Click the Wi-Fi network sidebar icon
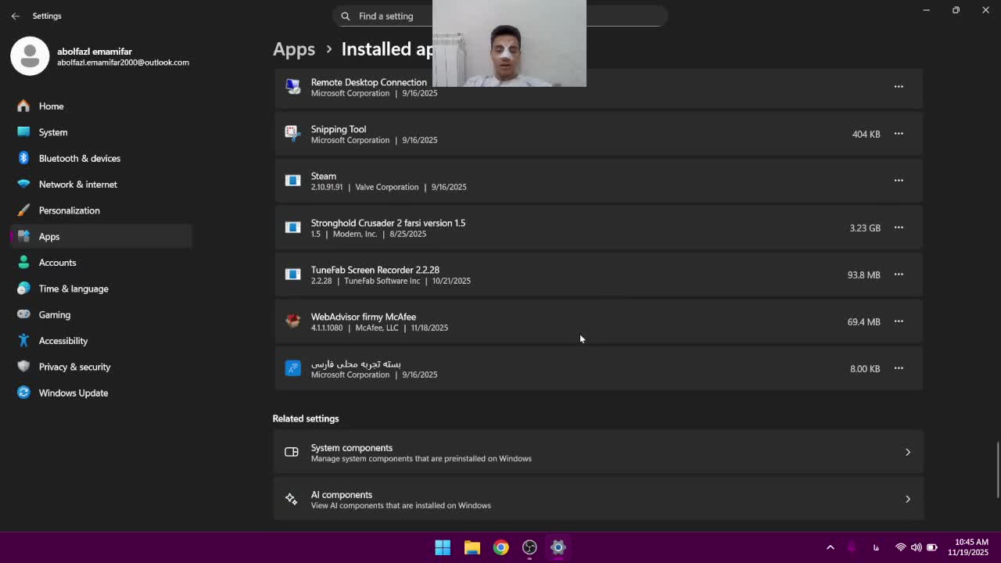Screen dimensions: 1001x563 [23, 185]
